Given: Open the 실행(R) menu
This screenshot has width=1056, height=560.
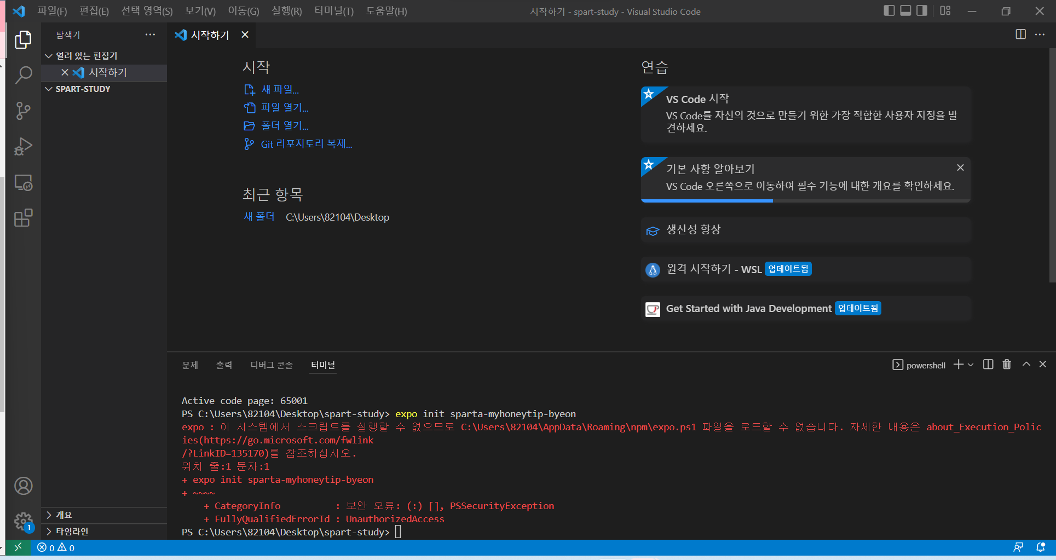Looking at the screenshot, I should point(286,11).
